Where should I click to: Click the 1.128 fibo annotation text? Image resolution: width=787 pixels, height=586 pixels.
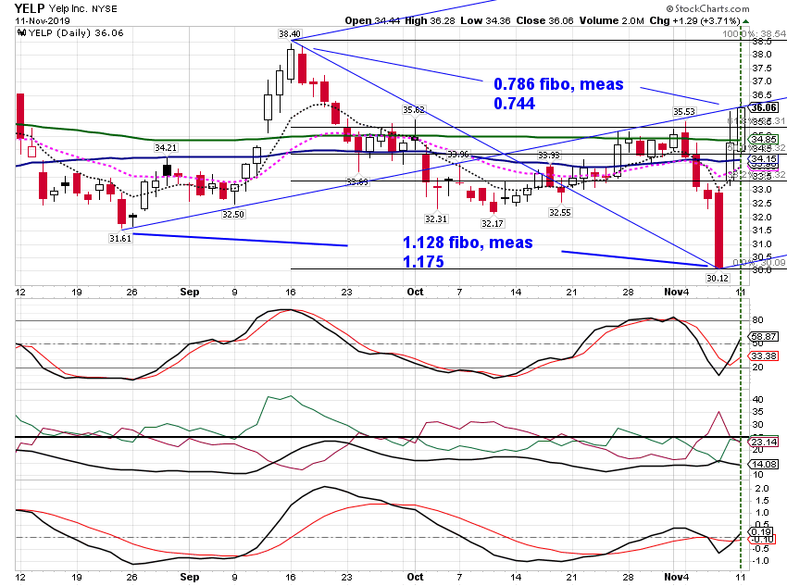coord(468,252)
